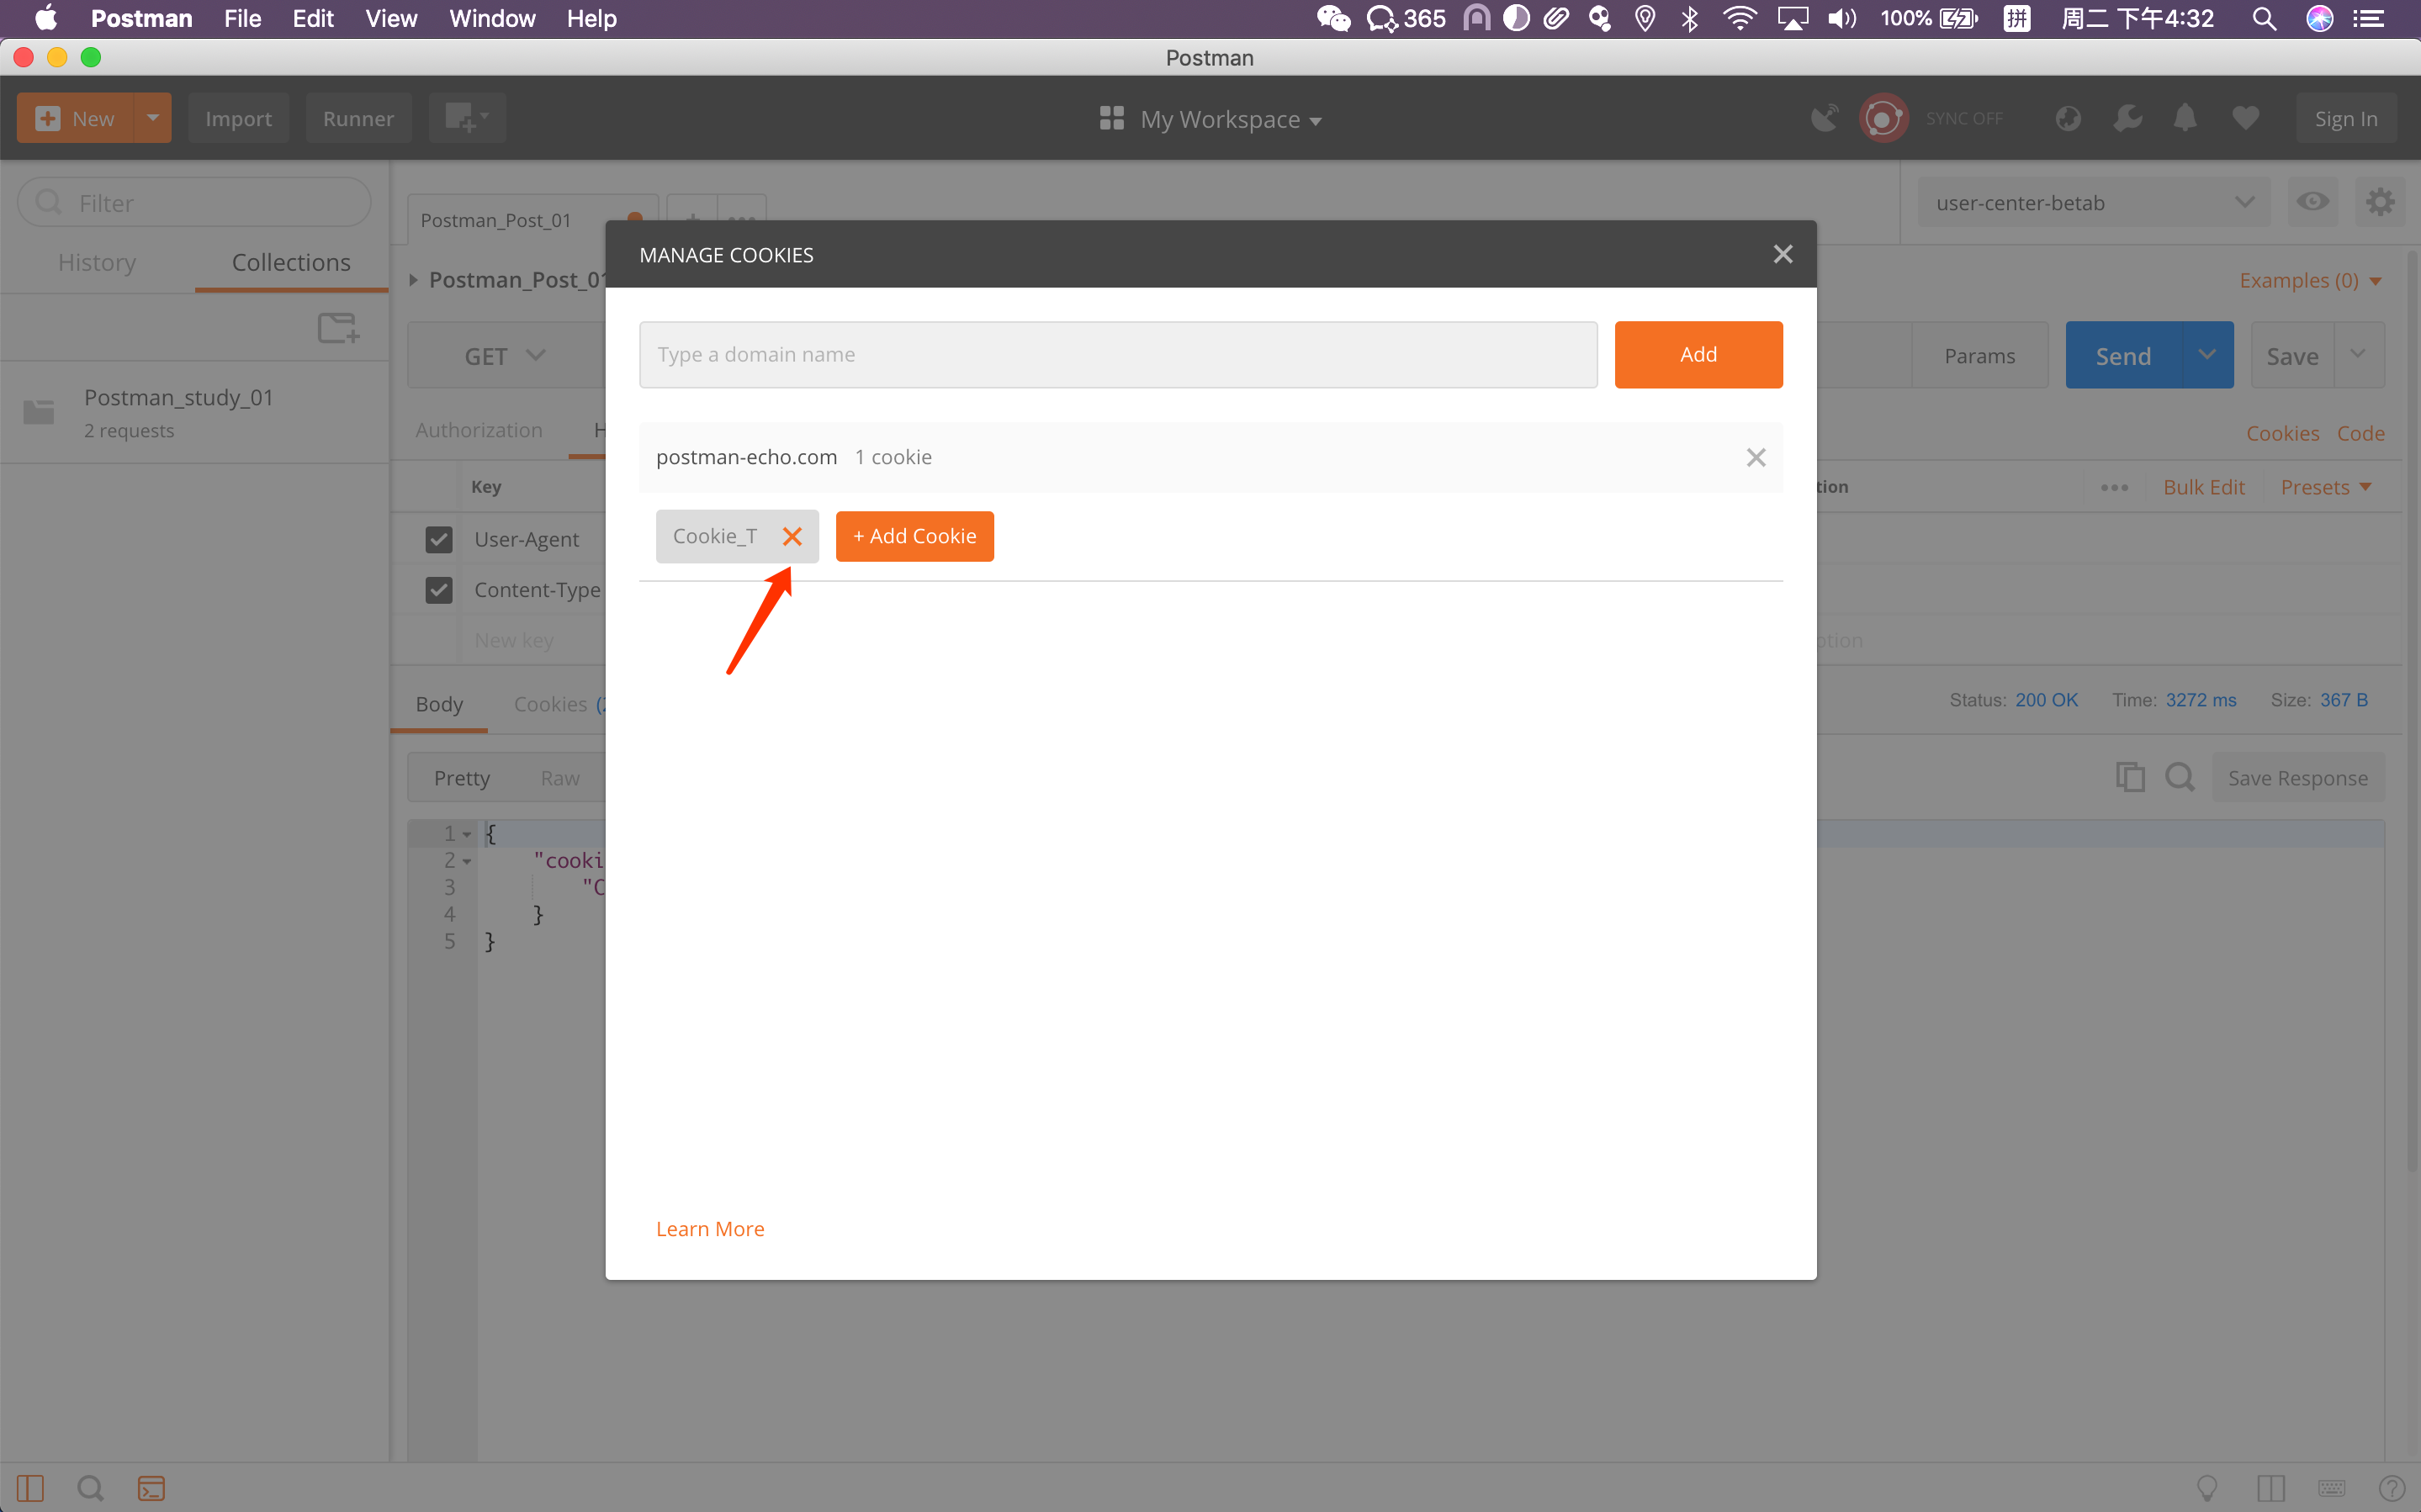Switch to Raw response view

(x=560, y=778)
